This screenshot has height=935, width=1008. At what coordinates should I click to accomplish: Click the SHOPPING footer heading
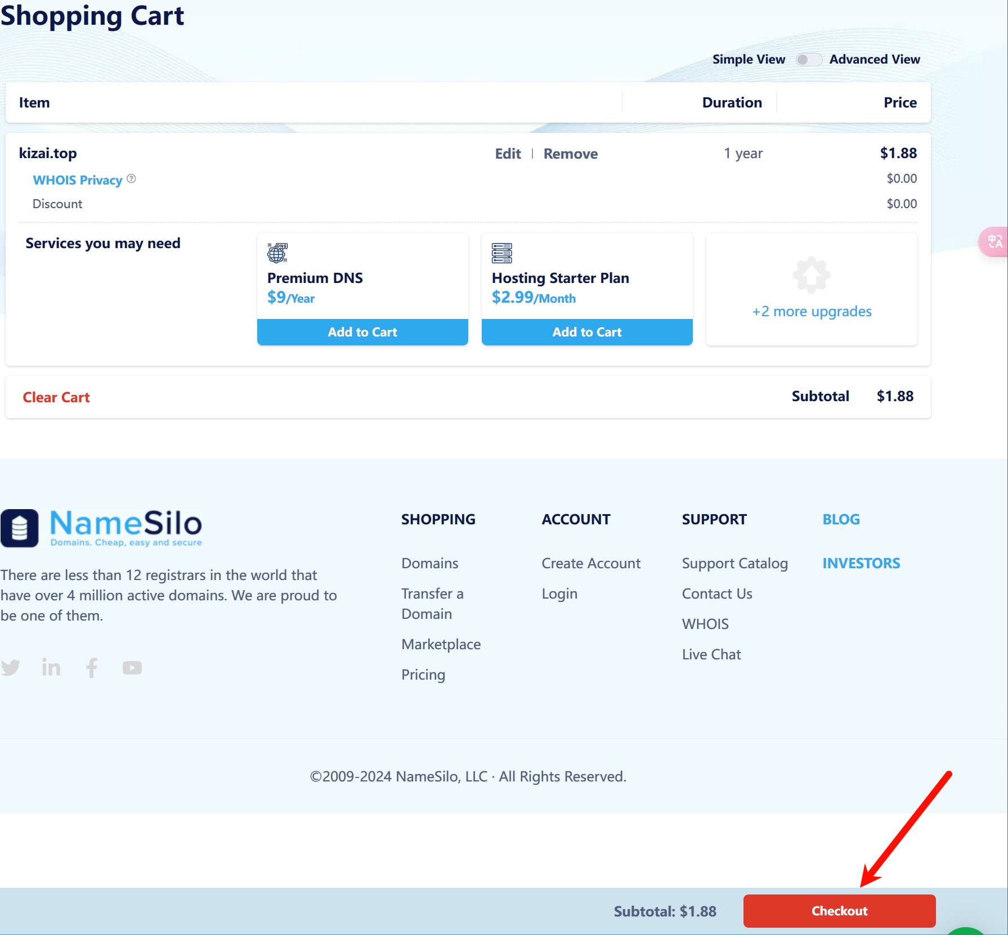pyautogui.click(x=438, y=519)
